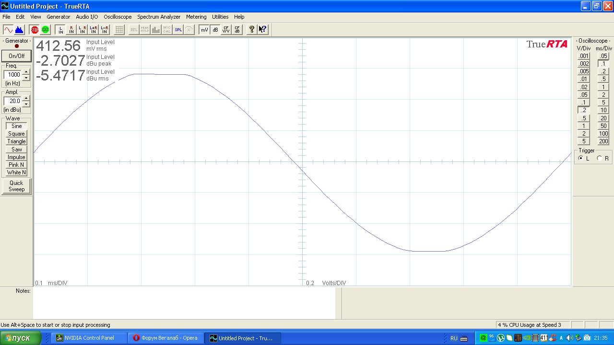The width and height of the screenshot is (614, 345).
Task: Click the greyed X toolbar icon after SPL
Action: click(x=189, y=30)
